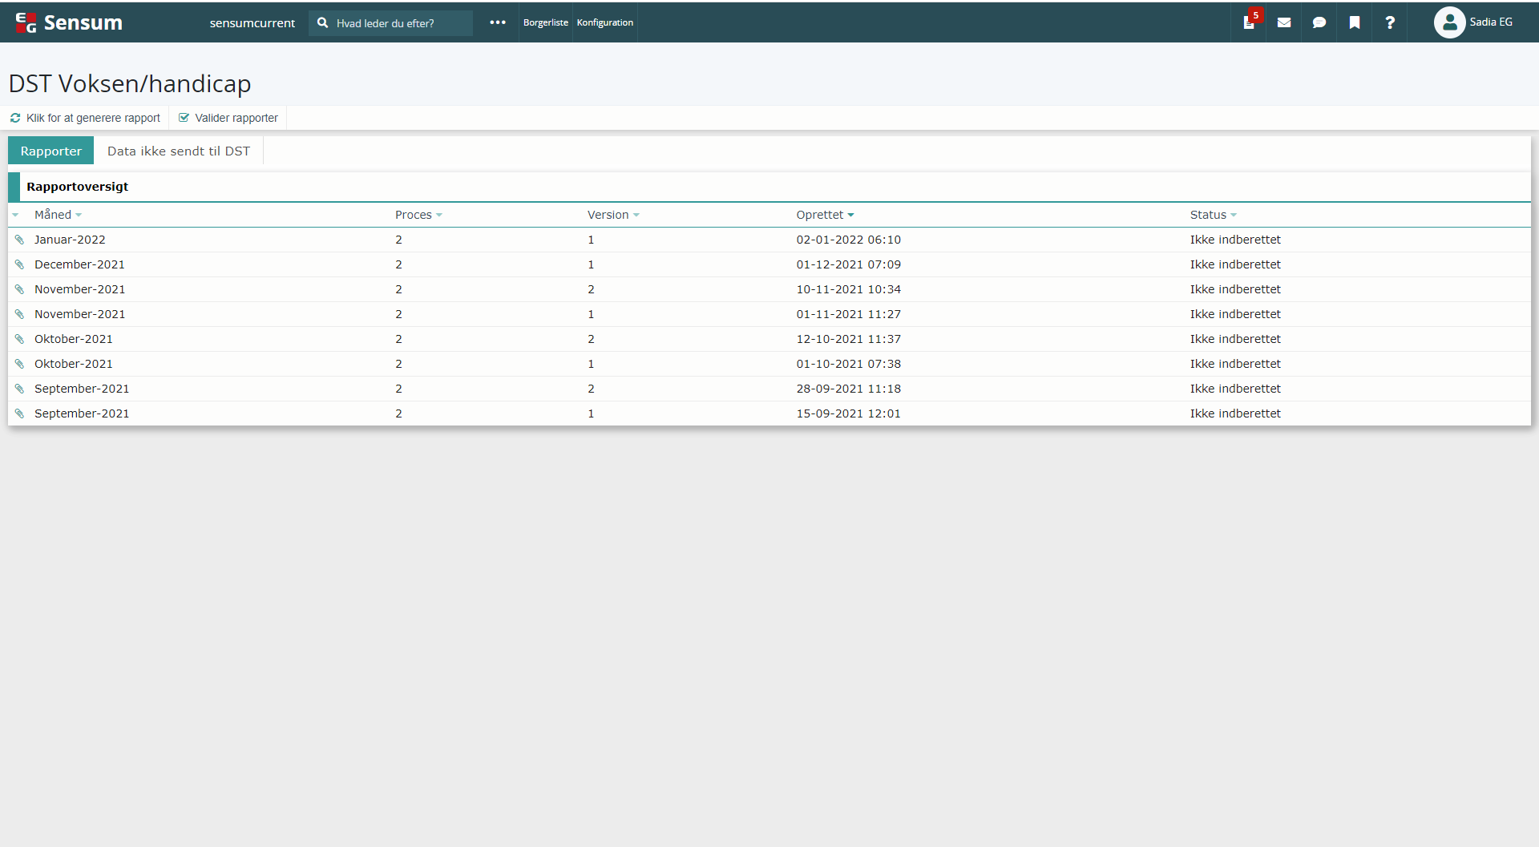Click the Sensum logo
The width and height of the screenshot is (1539, 847).
69,22
